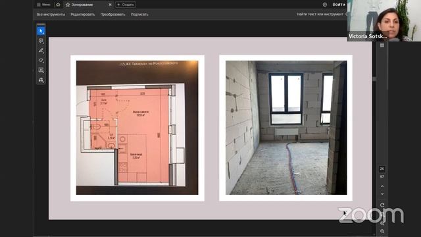The width and height of the screenshot is (421, 237).
Task: Select the freehand draw lasso tool
Action: [x=41, y=60]
